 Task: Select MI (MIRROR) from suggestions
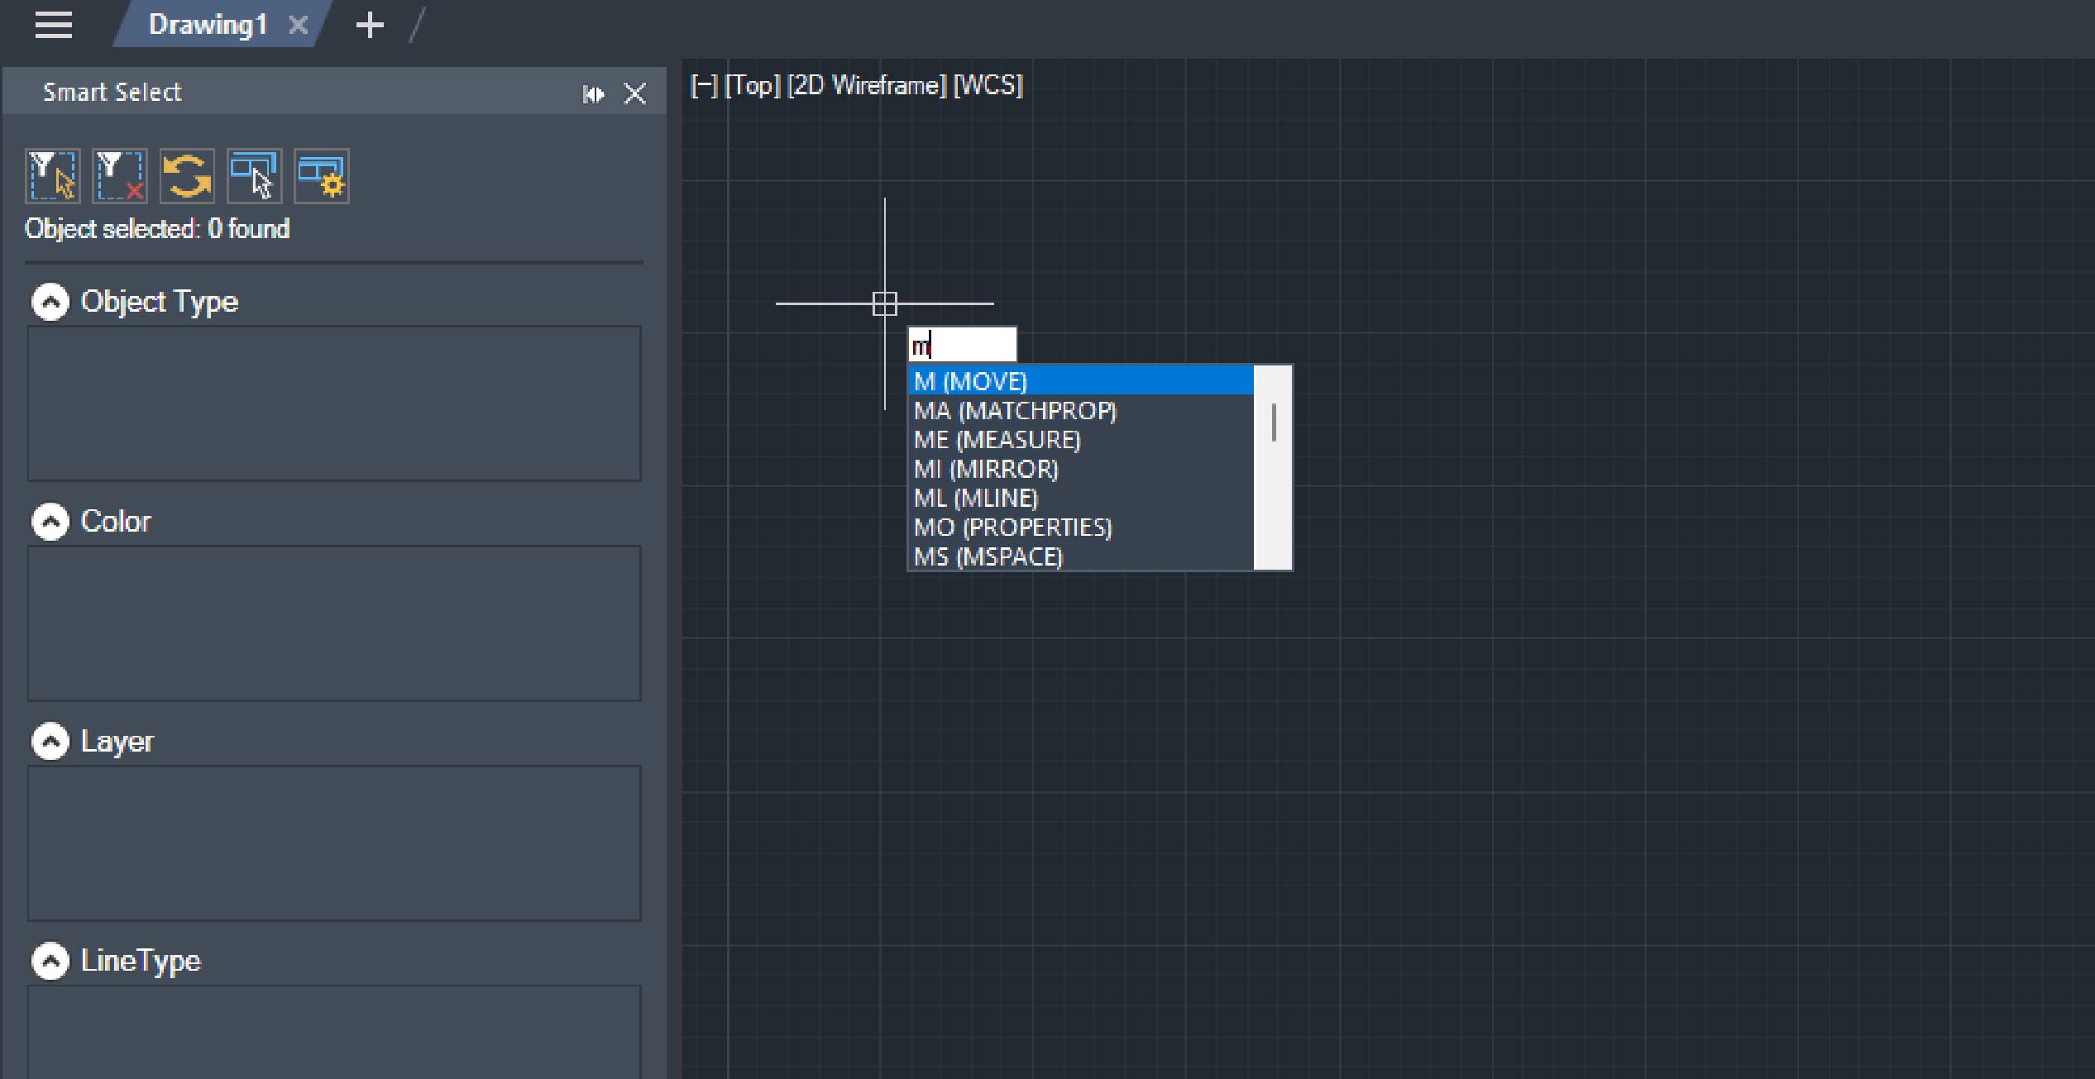point(1081,470)
